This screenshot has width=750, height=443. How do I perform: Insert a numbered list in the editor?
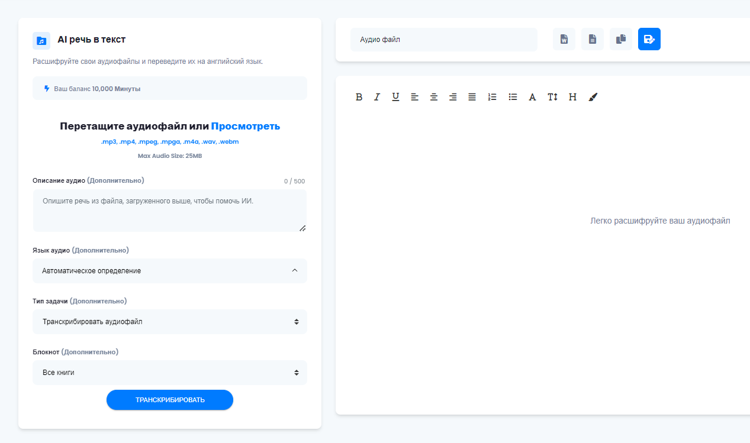[492, 97]
